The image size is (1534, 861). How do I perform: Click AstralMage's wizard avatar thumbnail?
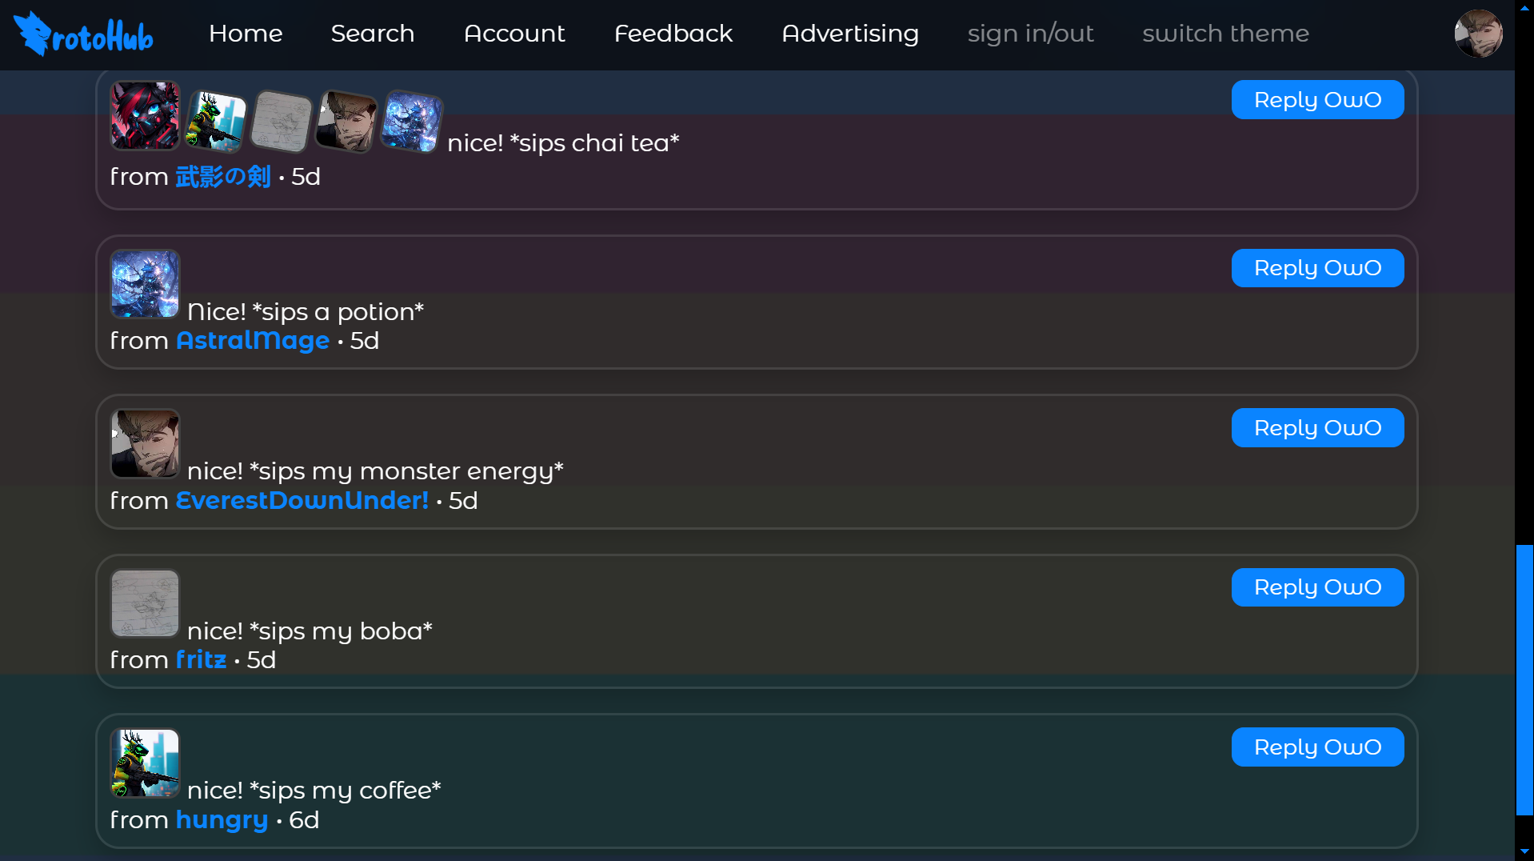click(145, 284)
